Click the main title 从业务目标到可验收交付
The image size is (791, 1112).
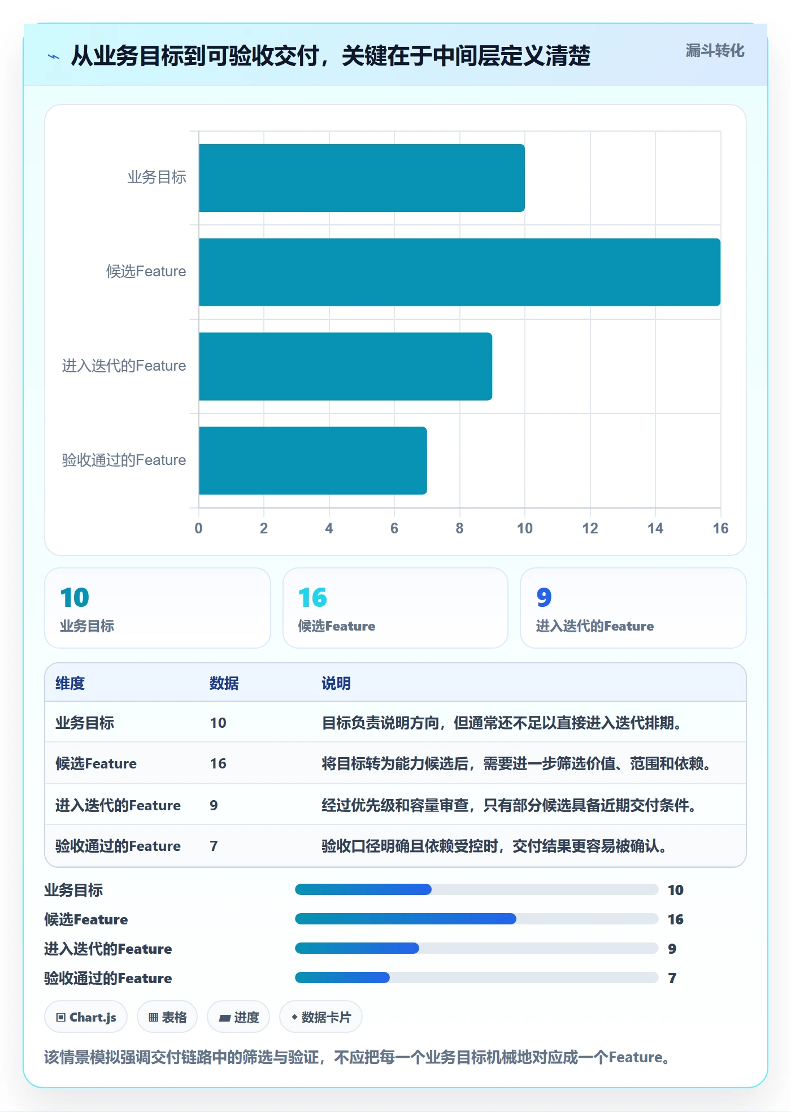pyautogui.click(x=331, y=56)
